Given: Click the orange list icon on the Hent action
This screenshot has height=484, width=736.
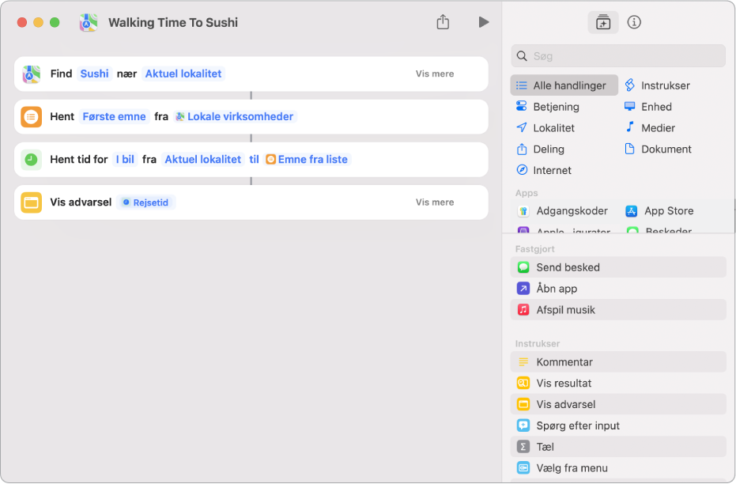Looking at the screenshot, I should [32, 116].
